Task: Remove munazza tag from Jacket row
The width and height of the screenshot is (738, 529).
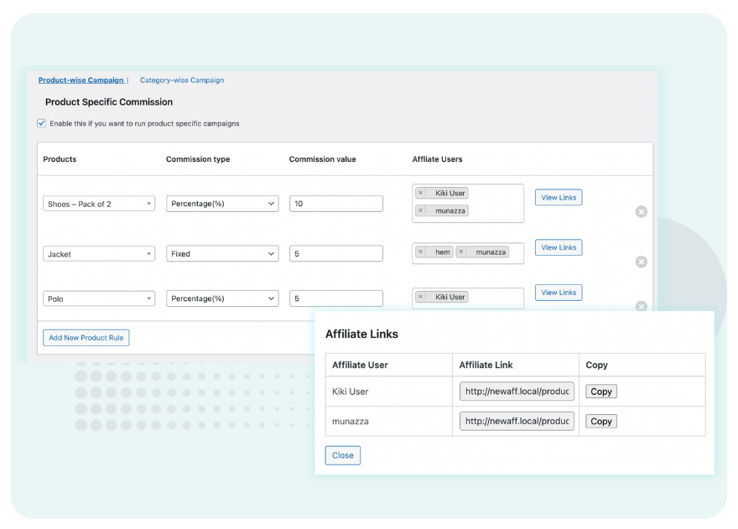Action: point(461,252)
